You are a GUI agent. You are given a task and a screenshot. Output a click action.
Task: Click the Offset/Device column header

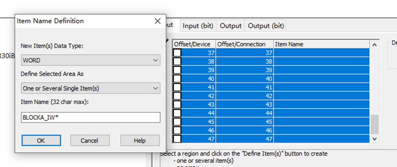[194, 44]
